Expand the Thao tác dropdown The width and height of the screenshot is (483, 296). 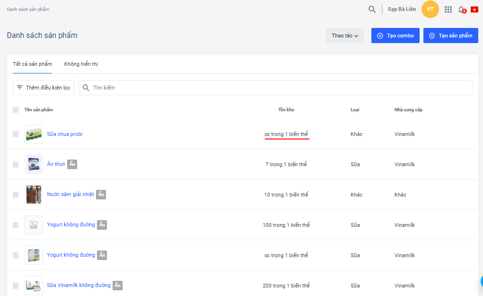point(344,36)
